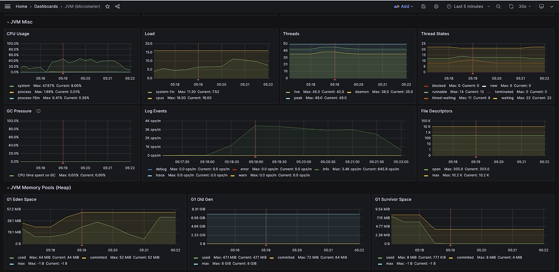Zoom out the time range

pos(498,7)
